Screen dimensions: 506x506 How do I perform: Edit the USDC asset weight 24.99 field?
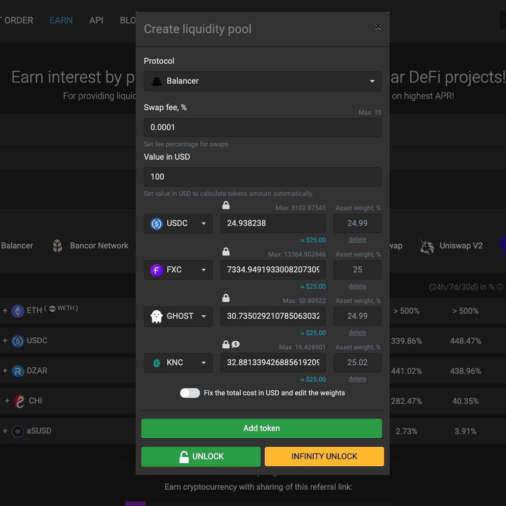357,223
